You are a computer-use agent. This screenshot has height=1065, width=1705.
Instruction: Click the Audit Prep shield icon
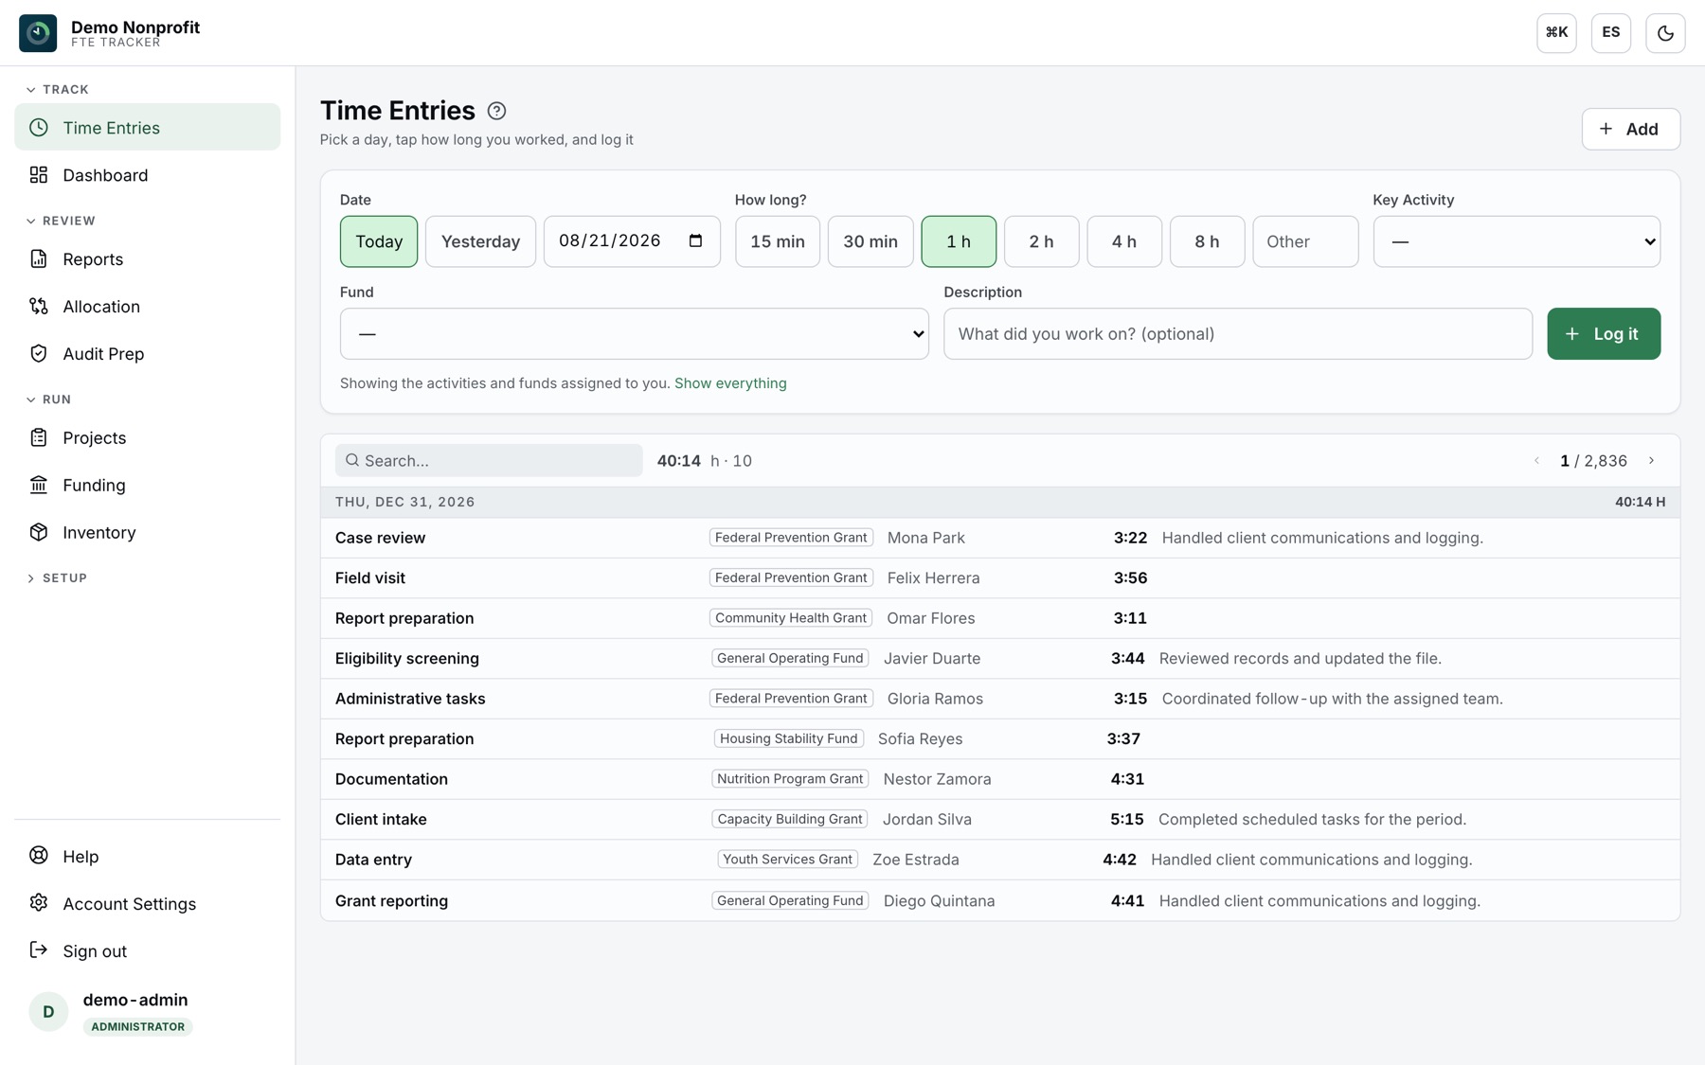(x=39, y=354)
